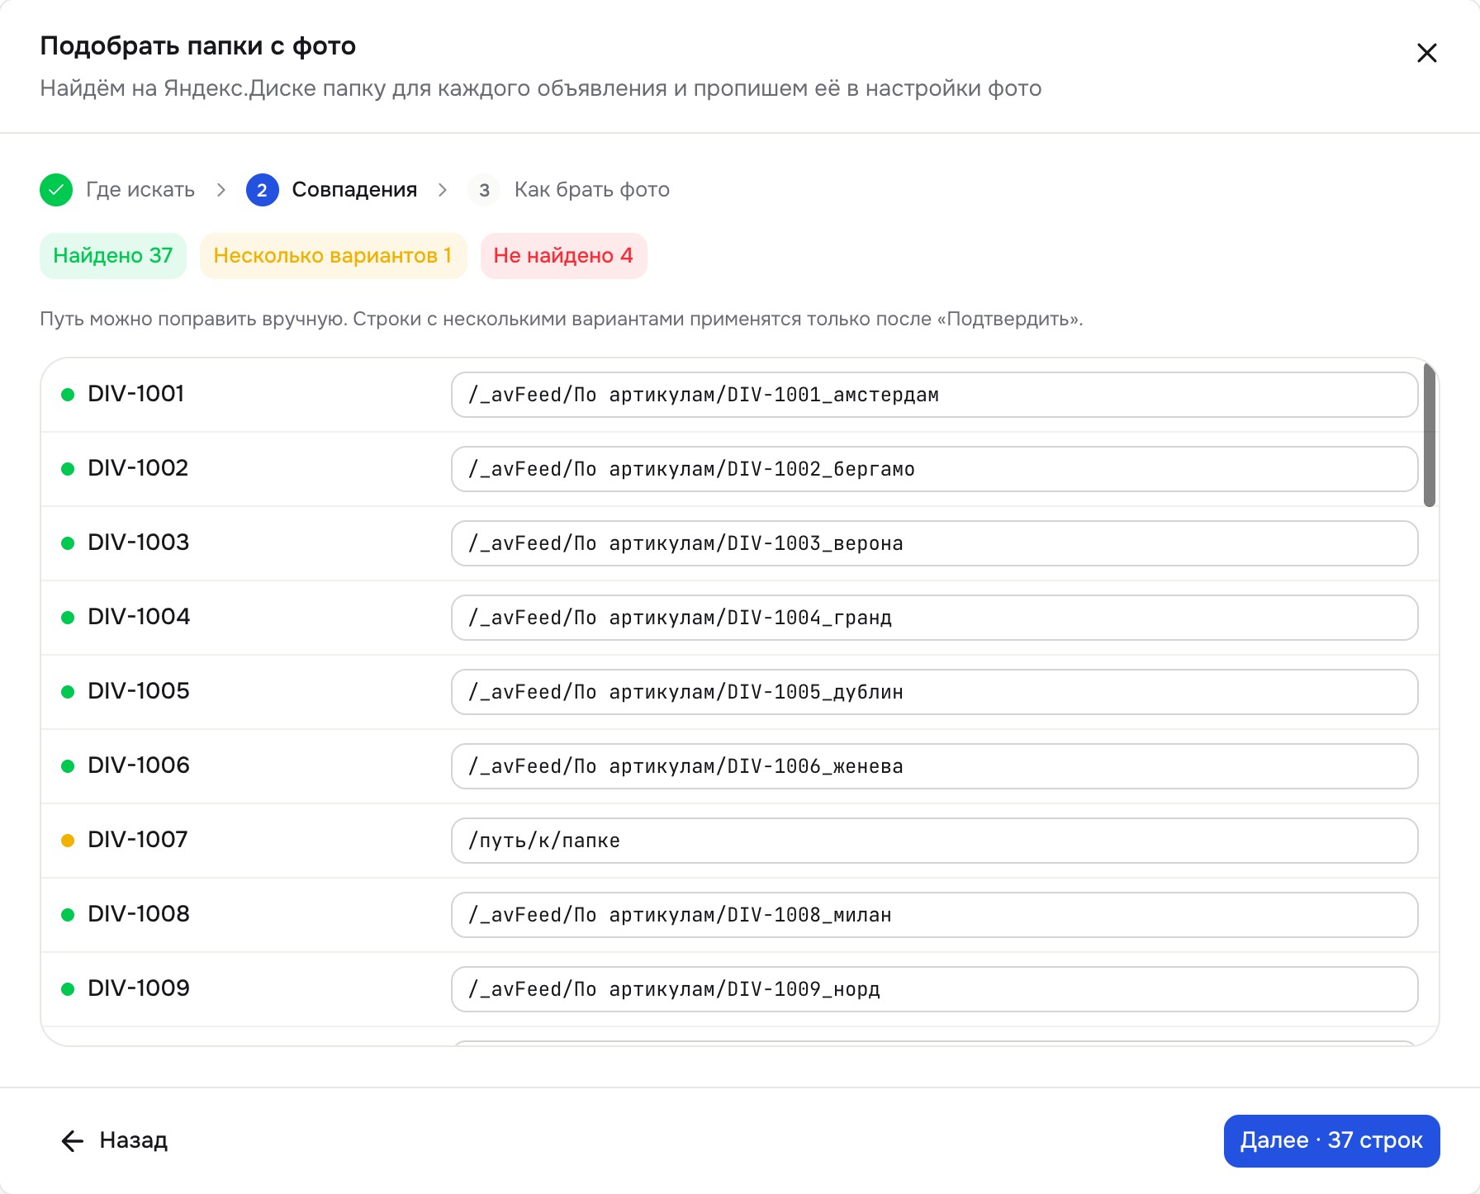Go back with the 'Назад' button
The image size is (1480, 1194).
coord(114,1140)
